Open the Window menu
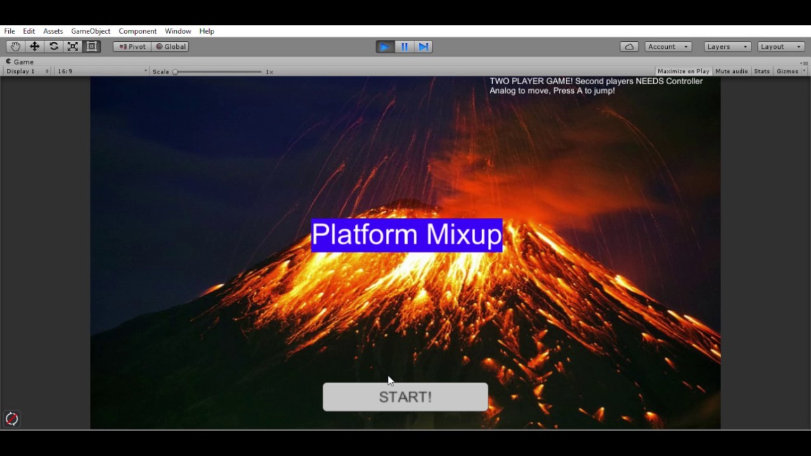This screenshot has width=811, height=456. [178, 31]
